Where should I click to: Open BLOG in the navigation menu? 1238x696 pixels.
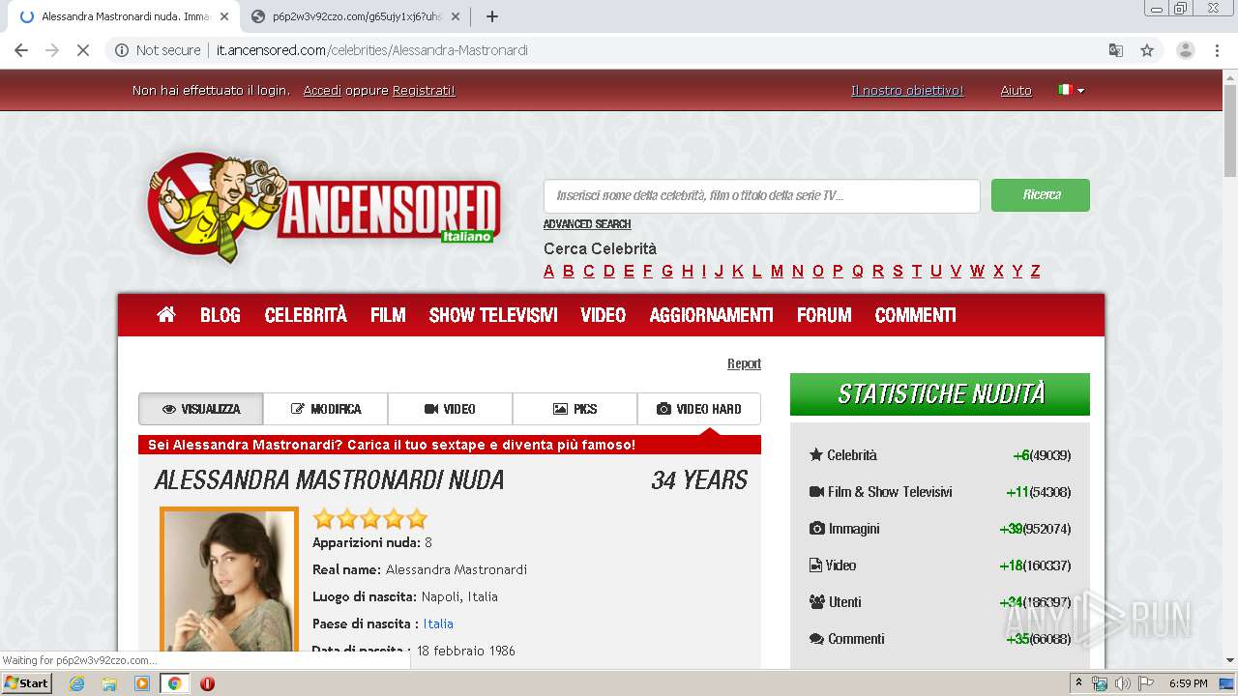[221, 315]
